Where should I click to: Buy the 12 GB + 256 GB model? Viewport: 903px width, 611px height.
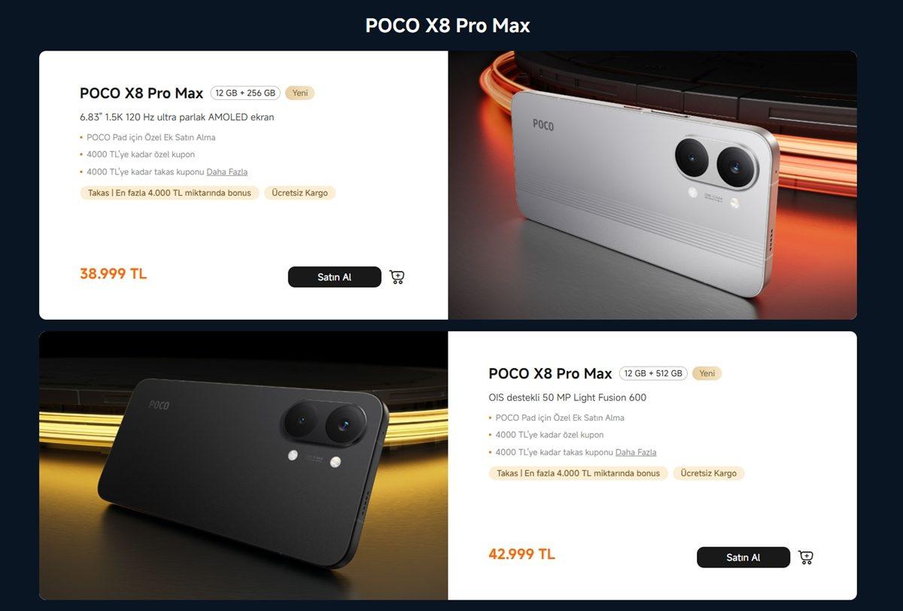335,277
